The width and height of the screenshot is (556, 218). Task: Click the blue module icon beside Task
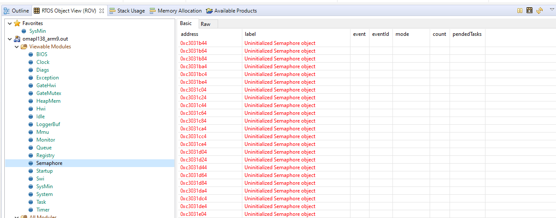tap(31, 202)
